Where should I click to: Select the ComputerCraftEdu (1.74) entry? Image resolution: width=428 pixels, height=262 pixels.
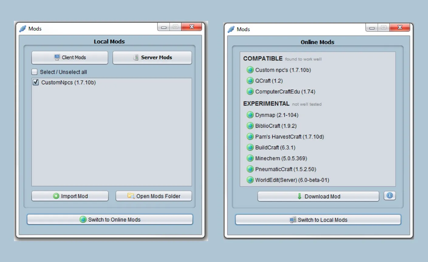(285, 91)
